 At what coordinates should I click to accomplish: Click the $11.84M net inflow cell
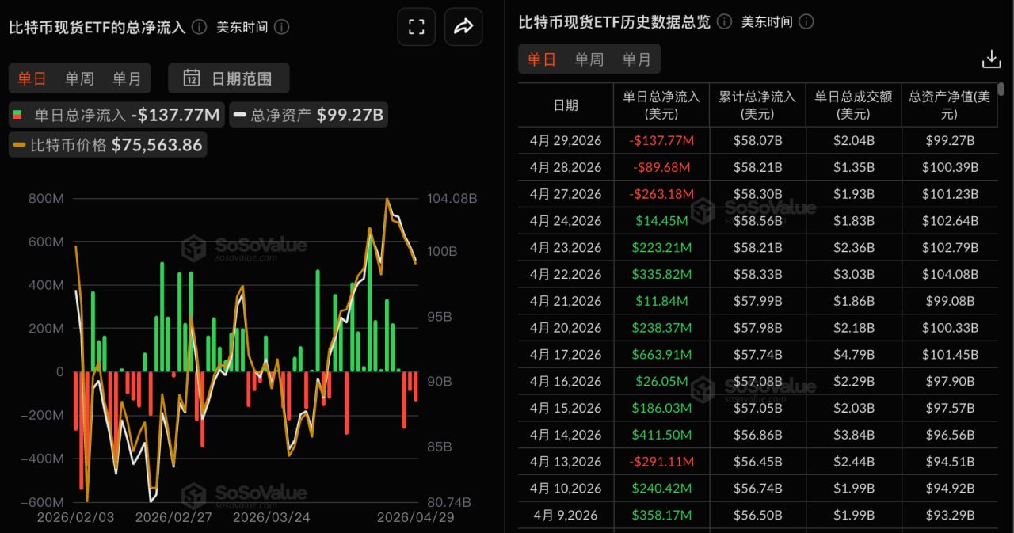pyautogui.click(x=661, y=301)
